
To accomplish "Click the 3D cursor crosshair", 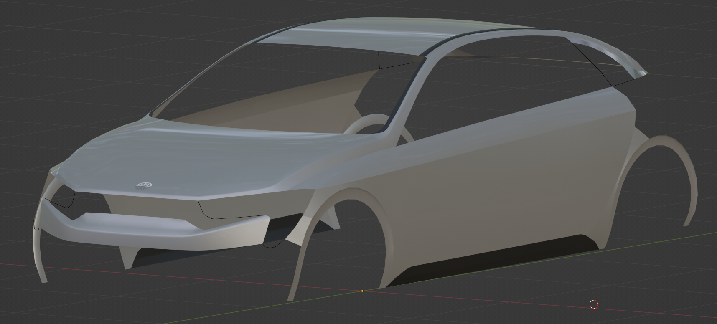I will pos(594,304).
